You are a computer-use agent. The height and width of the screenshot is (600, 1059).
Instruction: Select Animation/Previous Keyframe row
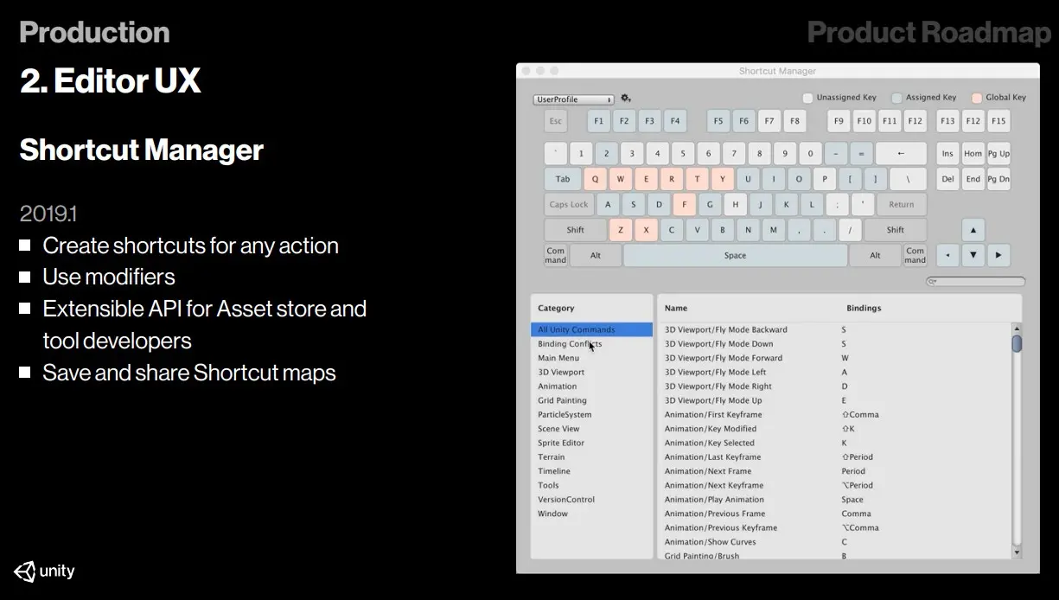click(x=834, y=527)
